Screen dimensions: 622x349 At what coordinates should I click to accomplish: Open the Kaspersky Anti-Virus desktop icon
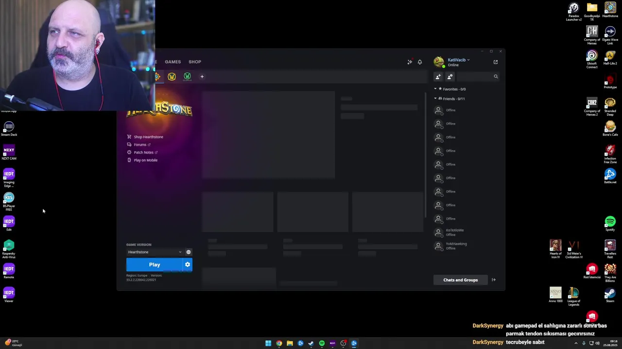[9, 249]
